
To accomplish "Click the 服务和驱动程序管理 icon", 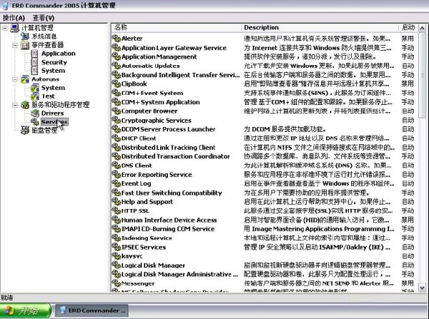I will [25, 105].
